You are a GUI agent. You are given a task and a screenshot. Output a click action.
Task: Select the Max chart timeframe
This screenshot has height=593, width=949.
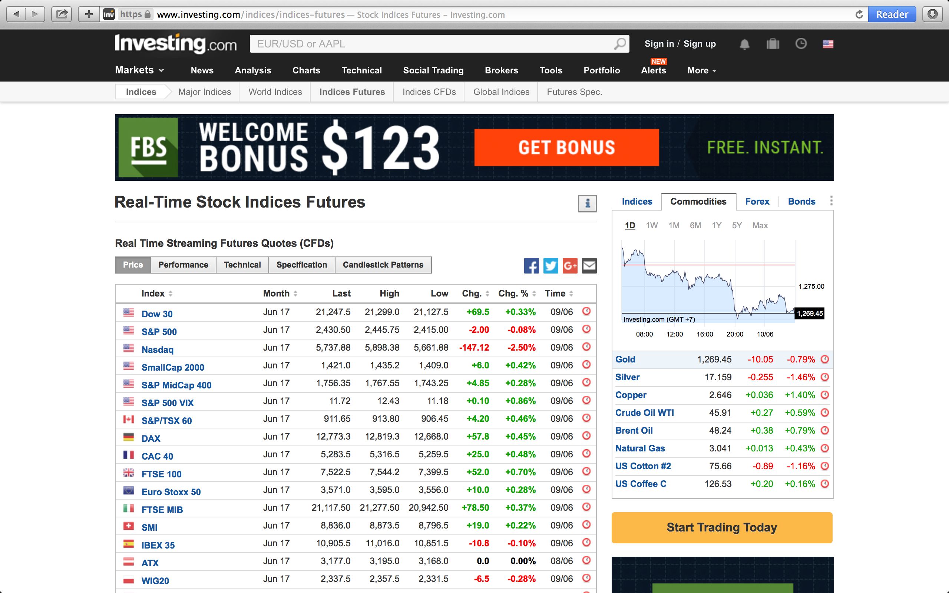(760, 225)
